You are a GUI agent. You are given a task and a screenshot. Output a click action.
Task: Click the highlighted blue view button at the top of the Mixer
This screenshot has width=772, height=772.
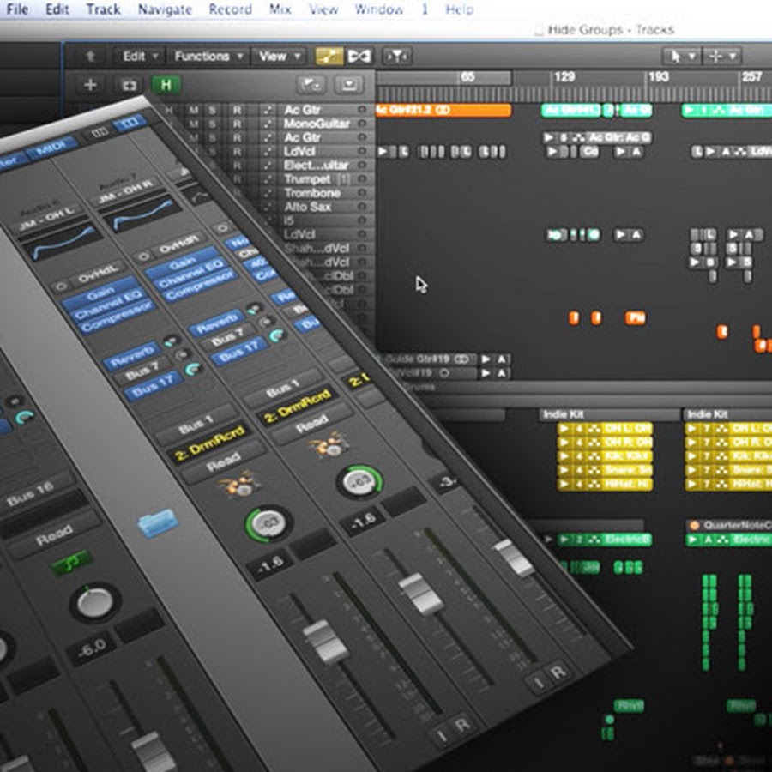click(x=130, y=122)
